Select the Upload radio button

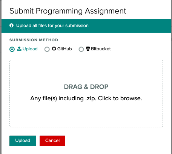point(12,49)
